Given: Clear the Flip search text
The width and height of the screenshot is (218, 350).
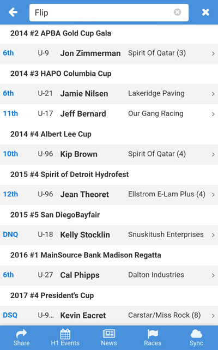Looking at the screenshot, I should click(x=177, y=12).
